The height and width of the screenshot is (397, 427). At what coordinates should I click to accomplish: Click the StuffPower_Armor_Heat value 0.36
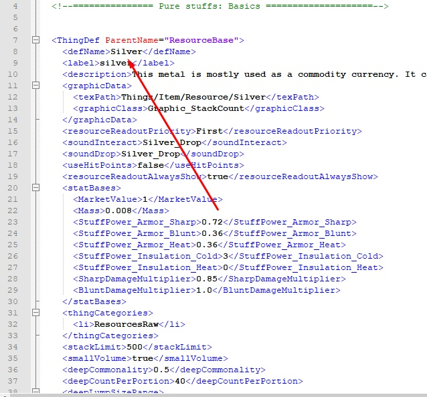coord(207,245)
